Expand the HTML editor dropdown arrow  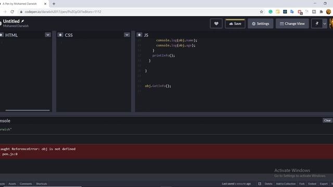pos(48,35)
